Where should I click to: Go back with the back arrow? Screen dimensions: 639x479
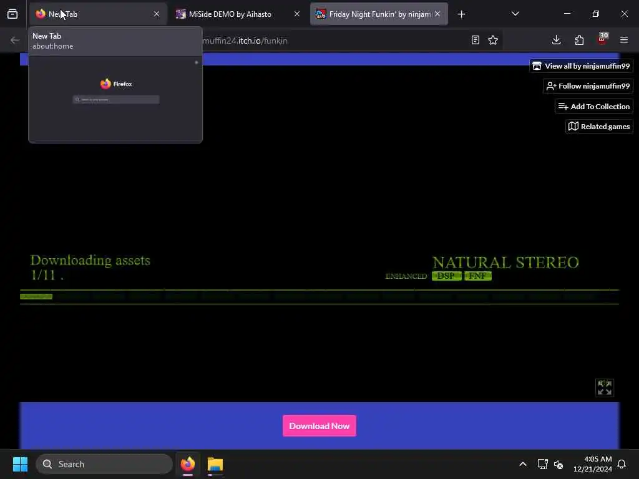pos(15,40)
